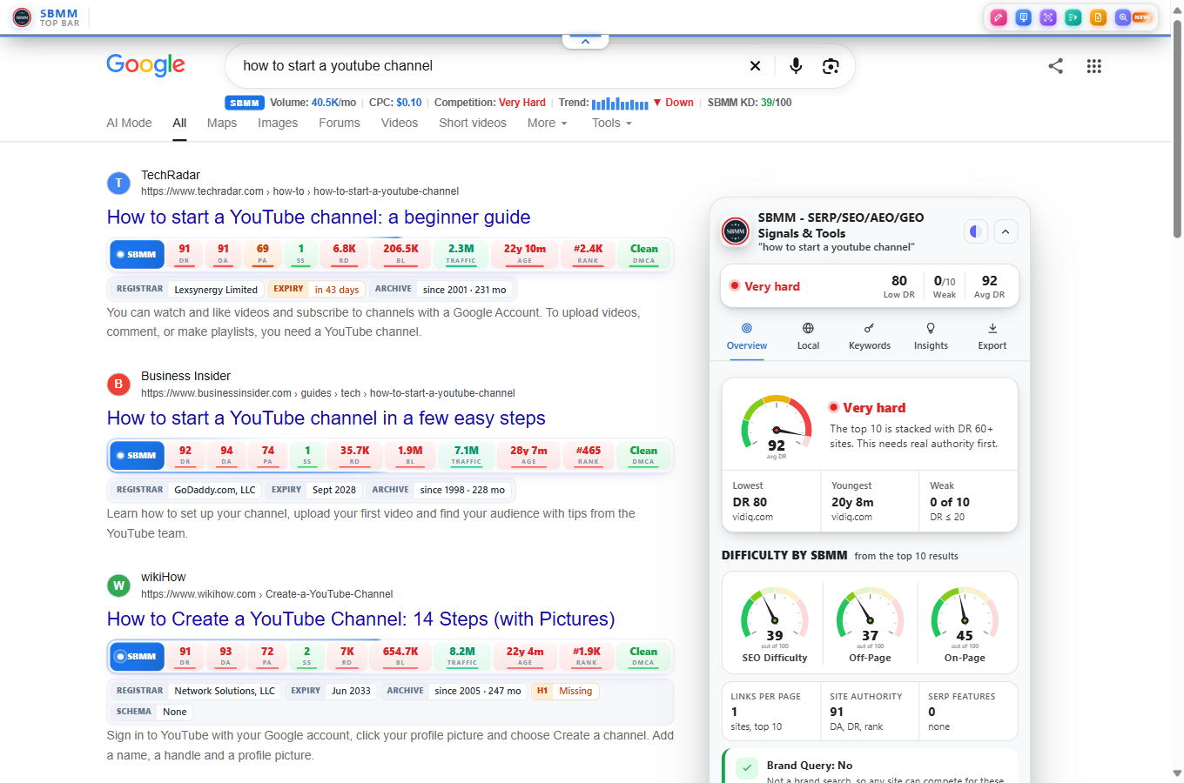1184x783 pixels.
Task: Expand the More search filter dropdown
Action: pyautogui.click(x=547, y=123)
